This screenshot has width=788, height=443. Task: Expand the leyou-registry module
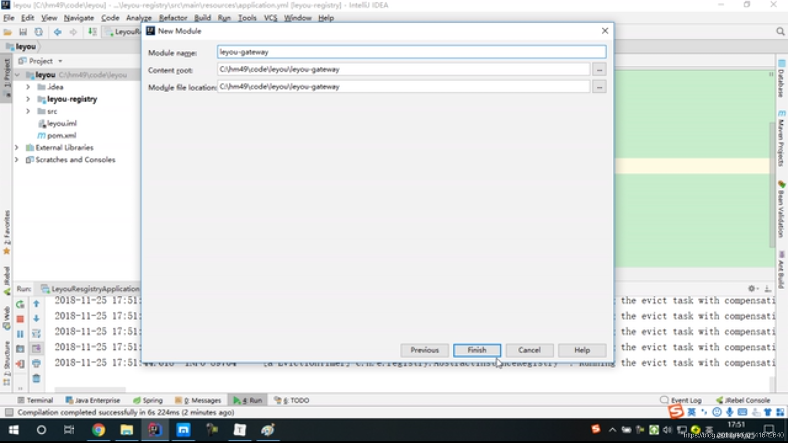click(28, 99)
